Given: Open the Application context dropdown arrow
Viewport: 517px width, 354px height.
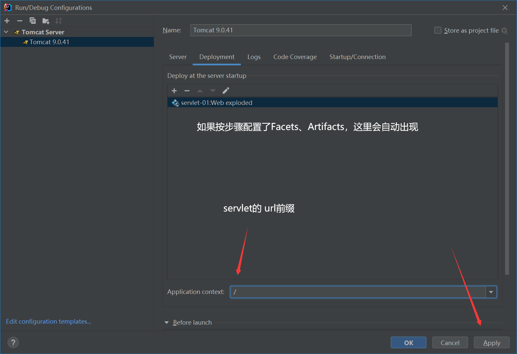Looking at the screenshot, I should 491,292.
